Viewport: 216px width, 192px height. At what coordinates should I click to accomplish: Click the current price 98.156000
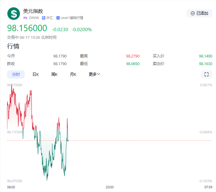(27, 28)
